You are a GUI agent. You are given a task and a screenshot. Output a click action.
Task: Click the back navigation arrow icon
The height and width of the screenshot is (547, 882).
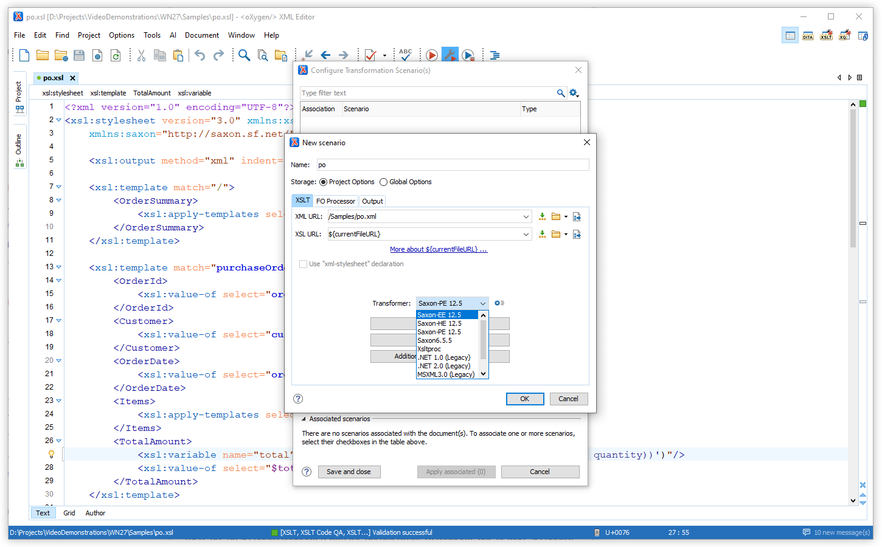(325, 55)
